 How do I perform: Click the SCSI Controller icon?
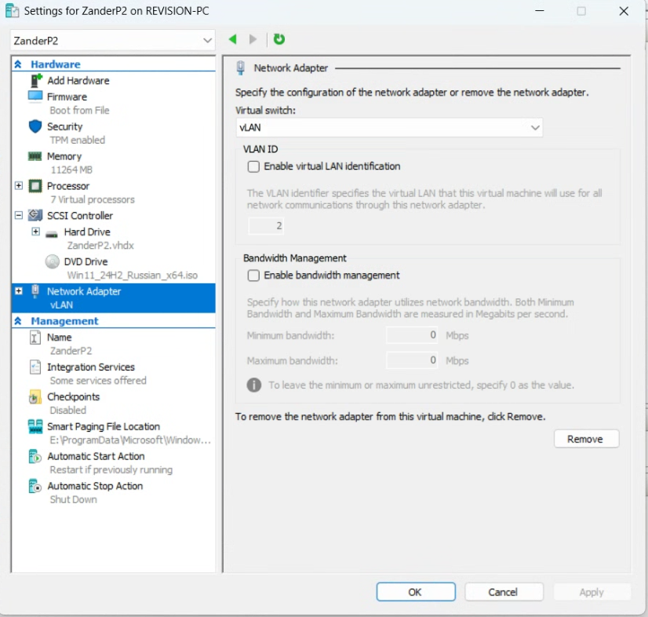click(35, 215)
